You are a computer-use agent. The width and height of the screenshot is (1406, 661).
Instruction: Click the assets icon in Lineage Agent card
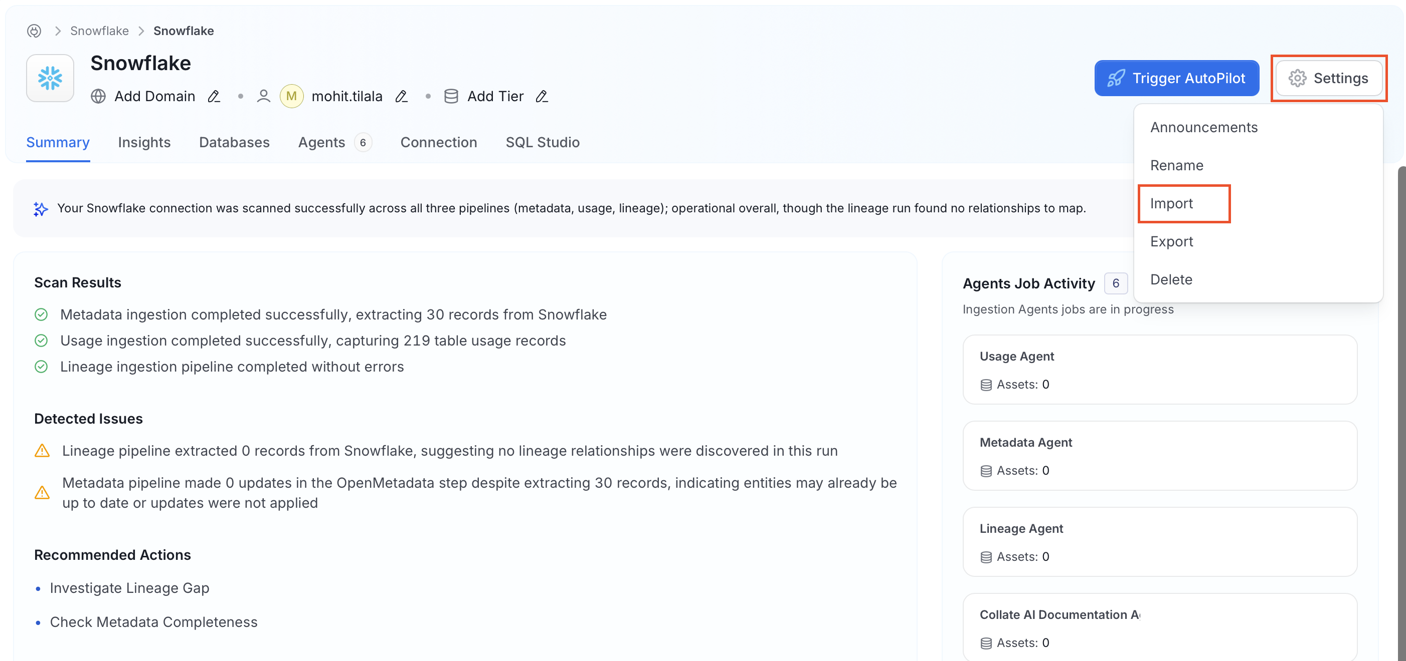tap(986, 557)
